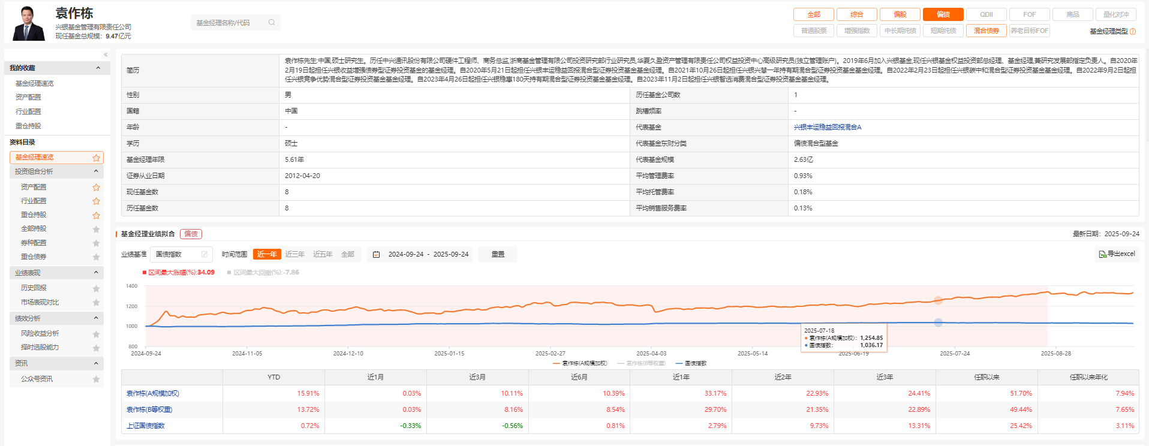Image resolution: width=1149 pixels, height=446 pixels.
Task: Click the search magnifier icon
Action: click(272, 23)
